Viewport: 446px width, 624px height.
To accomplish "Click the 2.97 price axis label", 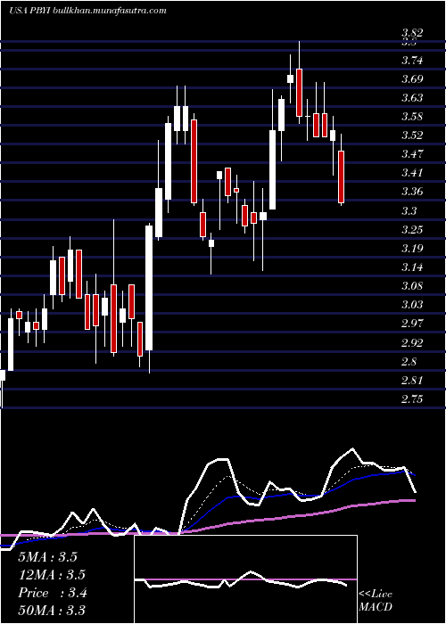I will point(412,324).
